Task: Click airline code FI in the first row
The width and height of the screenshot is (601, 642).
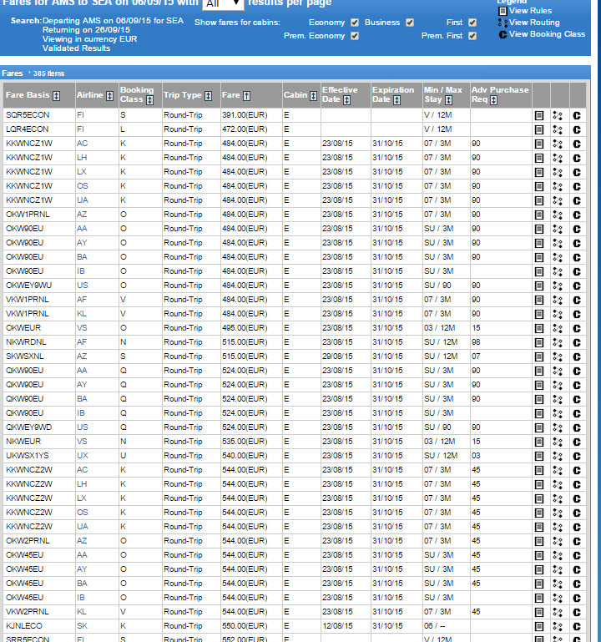Action: click(81, 115)
